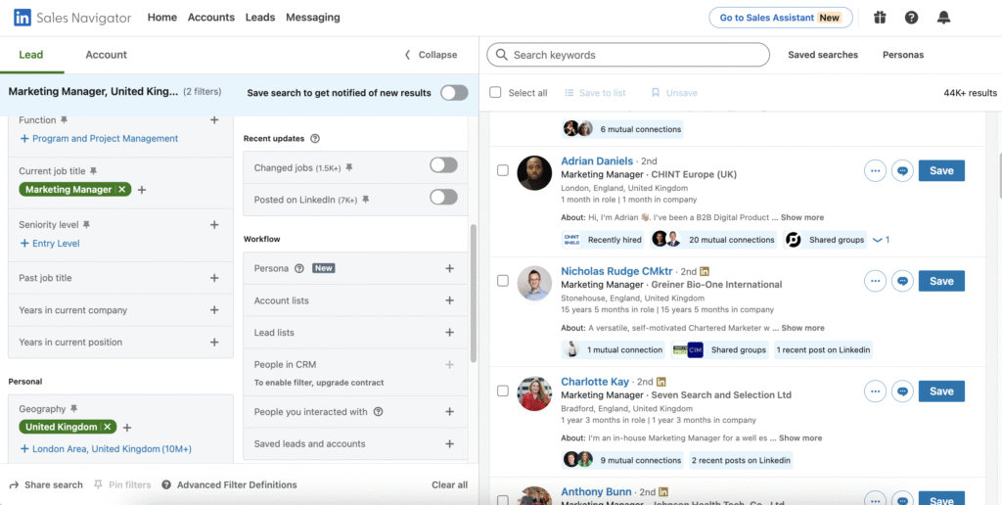This screenshot has width=1002, height=505.
Task: Expand the Past job title filter
Action: [x=214, y=278]
